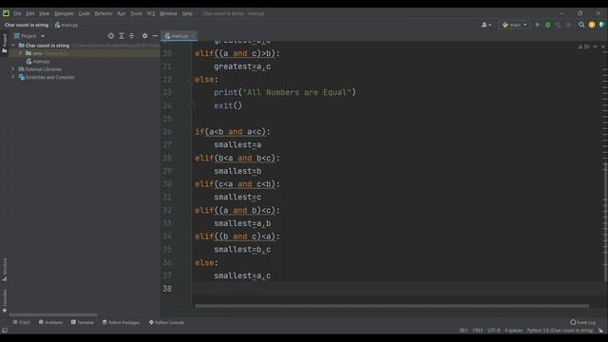
Task: Toggle the Favorites tool window side button
Action: 4,301
